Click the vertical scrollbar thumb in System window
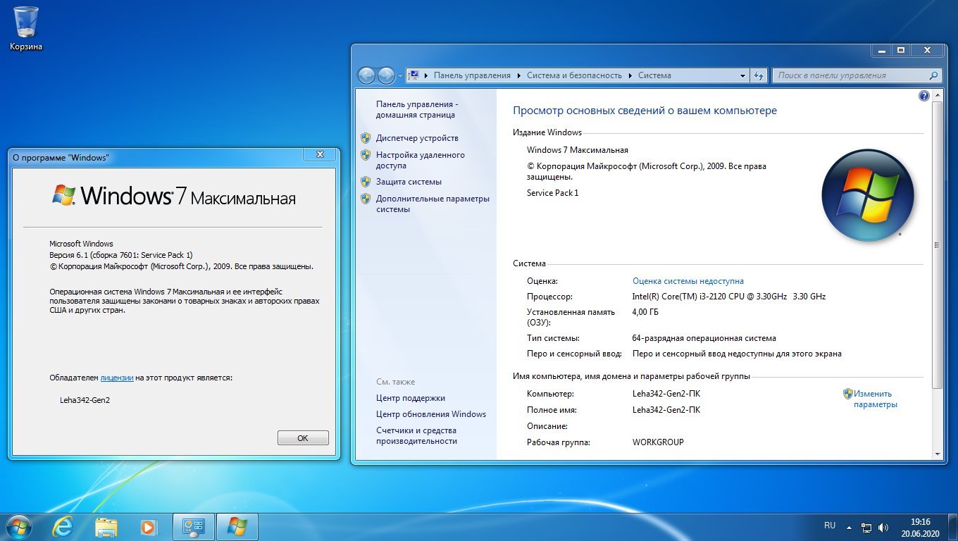This screenshot has height=541, width=958. pyautogui.click(x=937, y=244)
